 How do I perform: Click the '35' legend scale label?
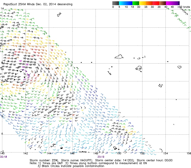[159, 7]
